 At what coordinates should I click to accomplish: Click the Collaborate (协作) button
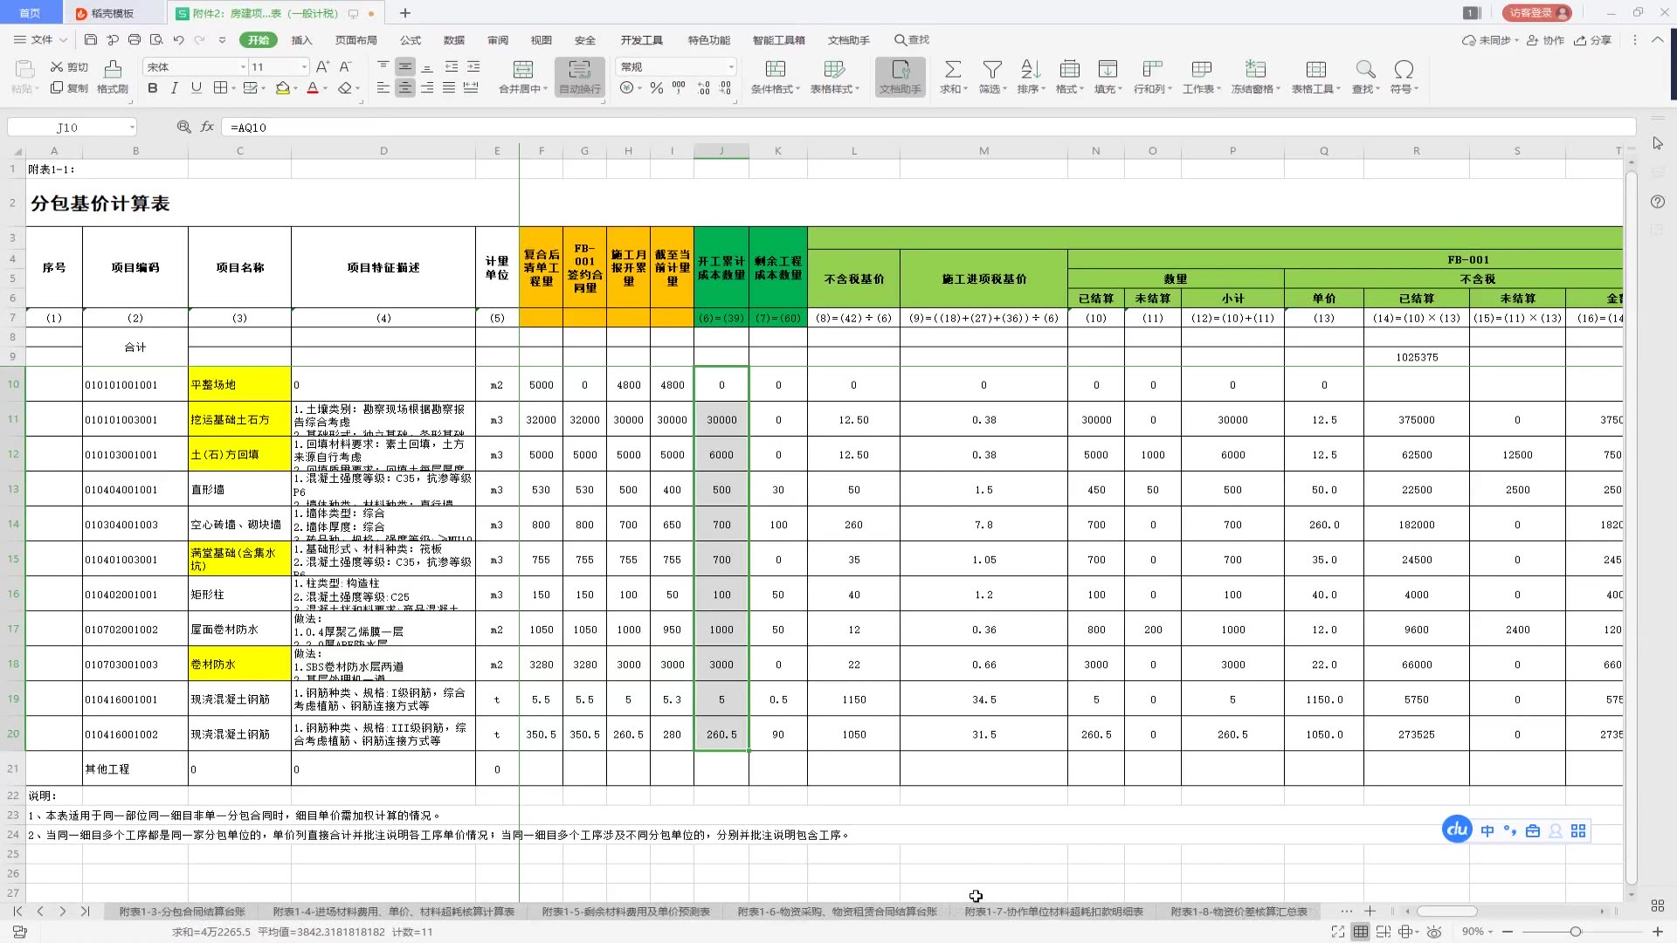pyautogui.click(x=1545, y=40)
